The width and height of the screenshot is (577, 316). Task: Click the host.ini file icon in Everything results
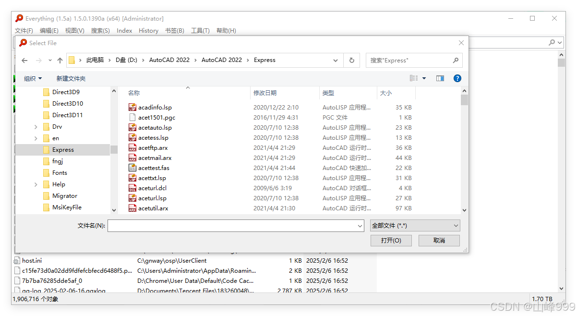click(18, 261)
